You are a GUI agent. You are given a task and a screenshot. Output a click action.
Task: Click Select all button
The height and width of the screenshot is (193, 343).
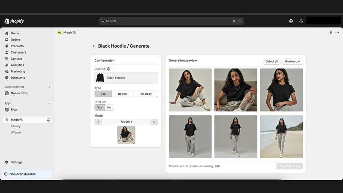(x=272, y=61)
